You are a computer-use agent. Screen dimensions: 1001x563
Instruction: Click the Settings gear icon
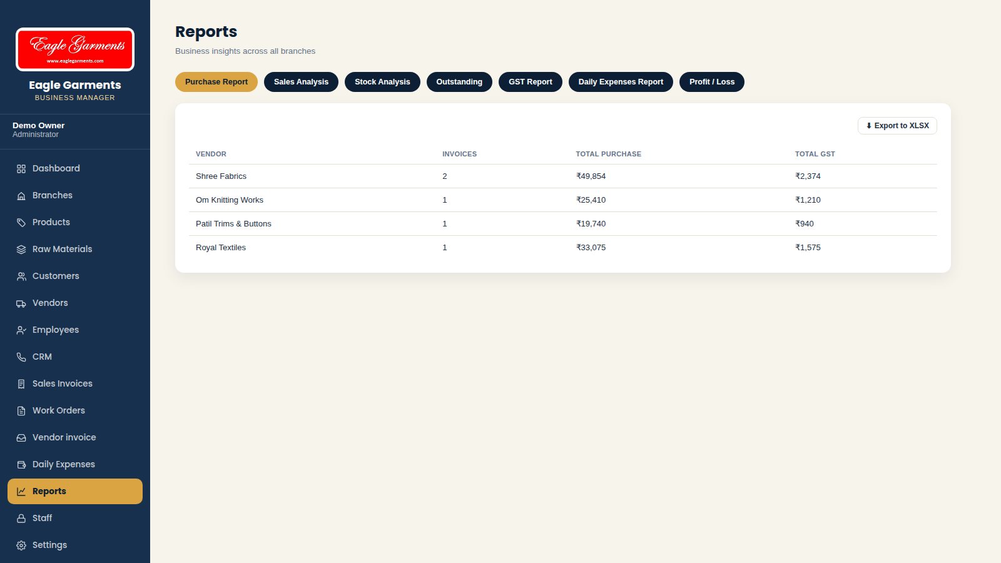21,545
